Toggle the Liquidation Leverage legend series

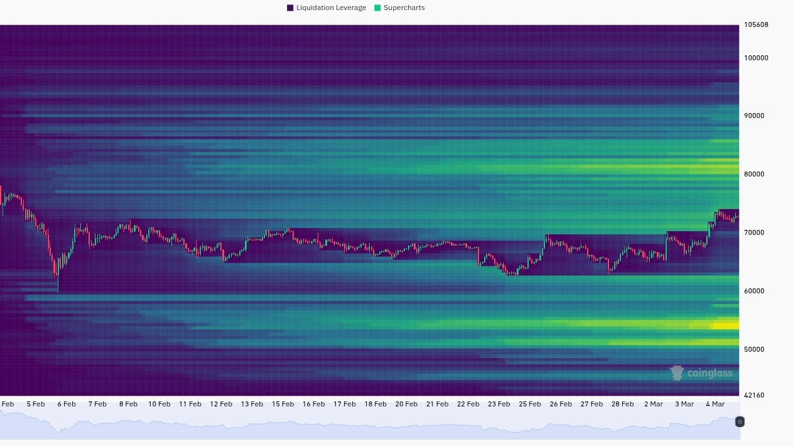tap(326, 8)
